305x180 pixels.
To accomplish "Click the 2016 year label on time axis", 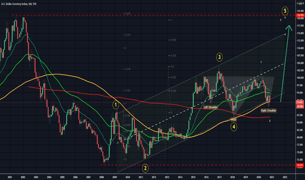I will tap(206, 177).
